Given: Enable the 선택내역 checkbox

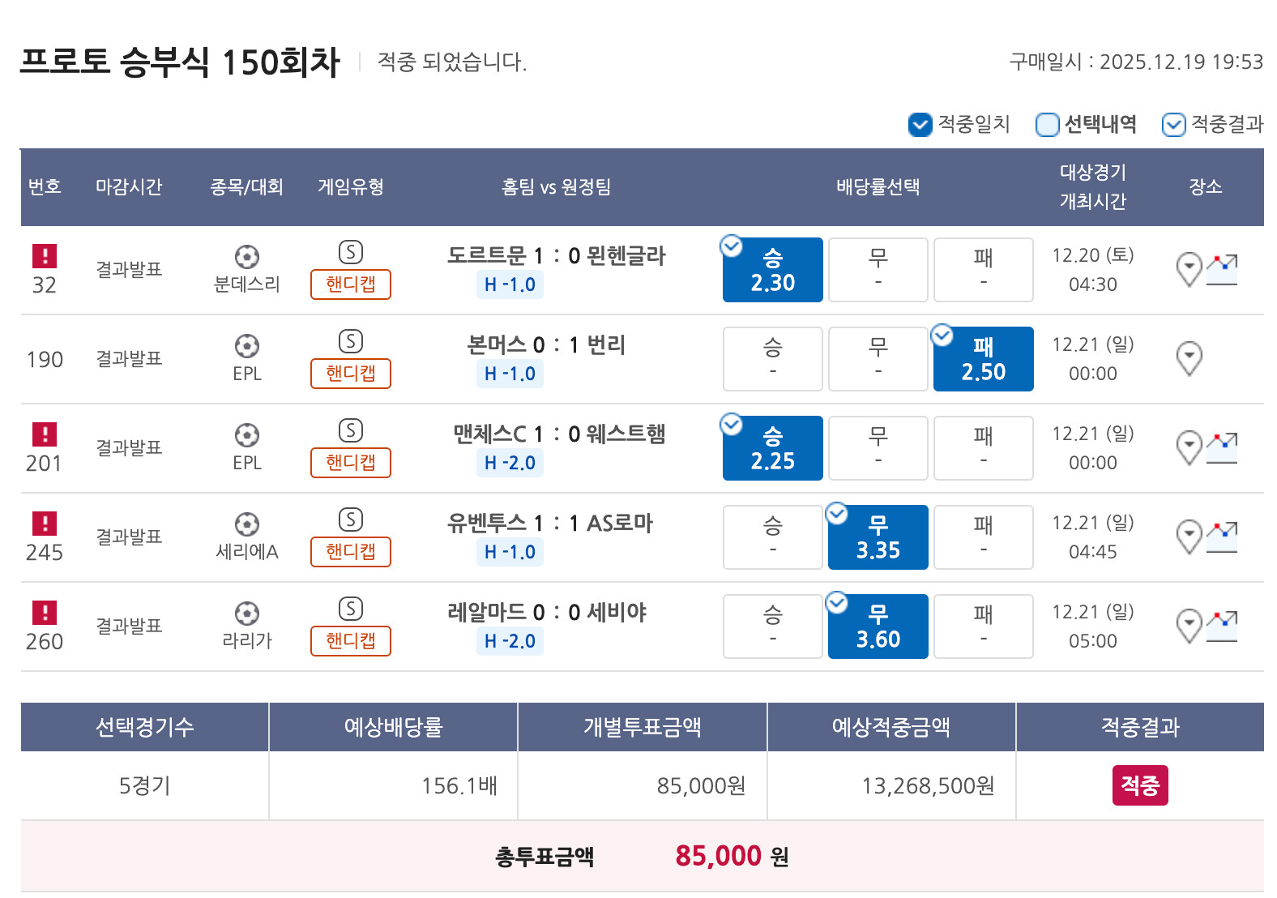Looking at the screenshot, I should [1047, 125].
